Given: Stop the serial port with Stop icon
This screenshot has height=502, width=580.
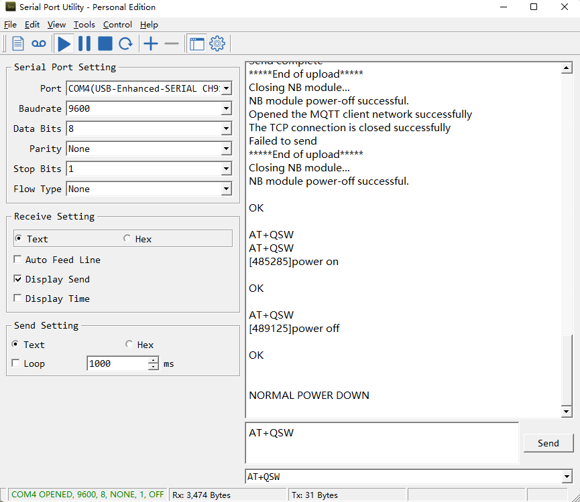Looking at the screenshot, I should (x=105, y=44).
